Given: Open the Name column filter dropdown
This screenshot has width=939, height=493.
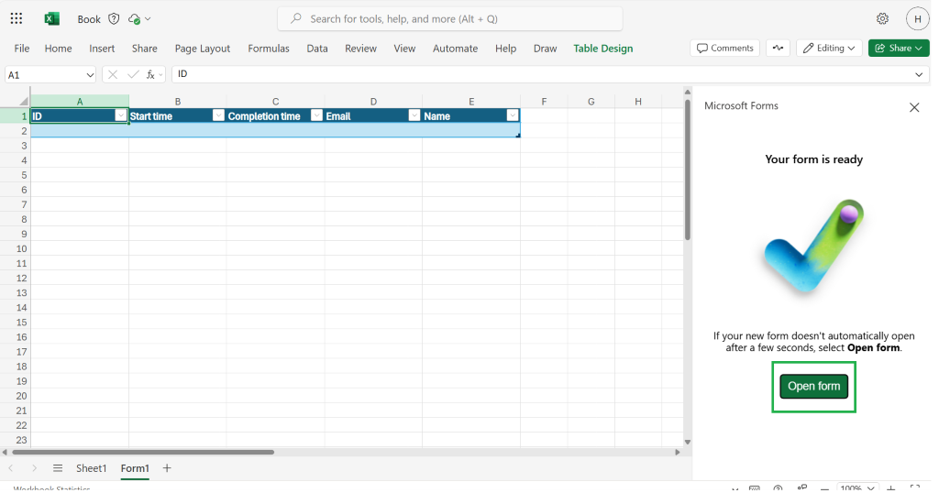Looking at the screenshot, I should coord(512,115).
